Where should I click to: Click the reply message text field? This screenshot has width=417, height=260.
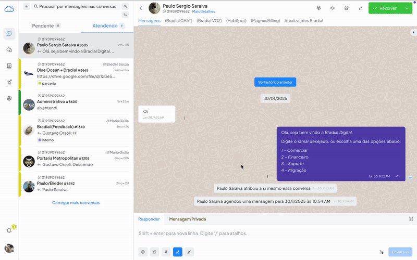[x=261, y=233]
